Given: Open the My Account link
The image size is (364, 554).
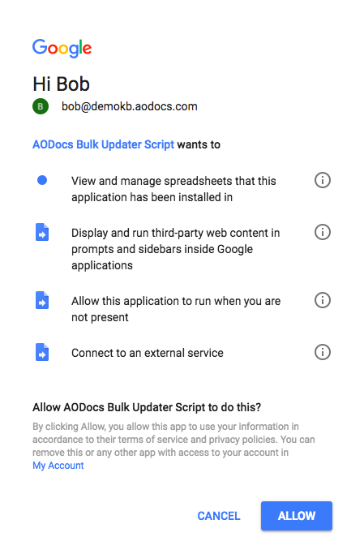Looking at the screenshot, I should (x=58, y=466).
